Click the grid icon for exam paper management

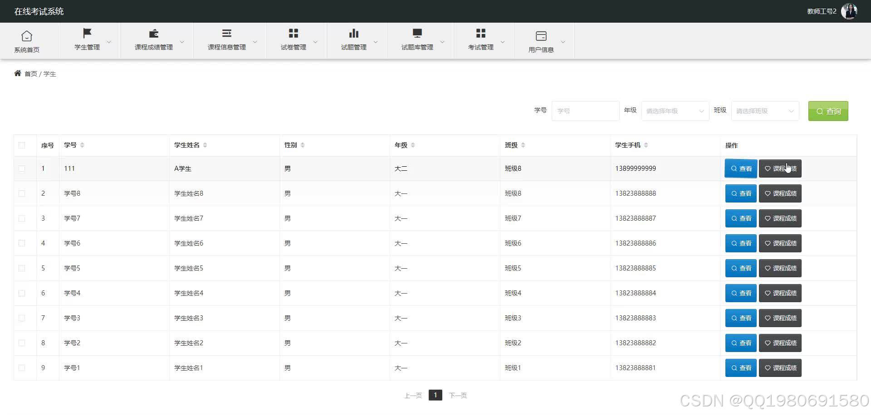[294, 33]
